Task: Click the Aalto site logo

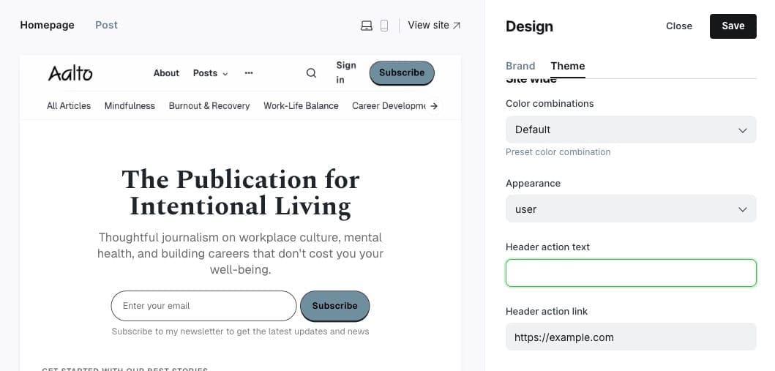Action: pos(70,73)
